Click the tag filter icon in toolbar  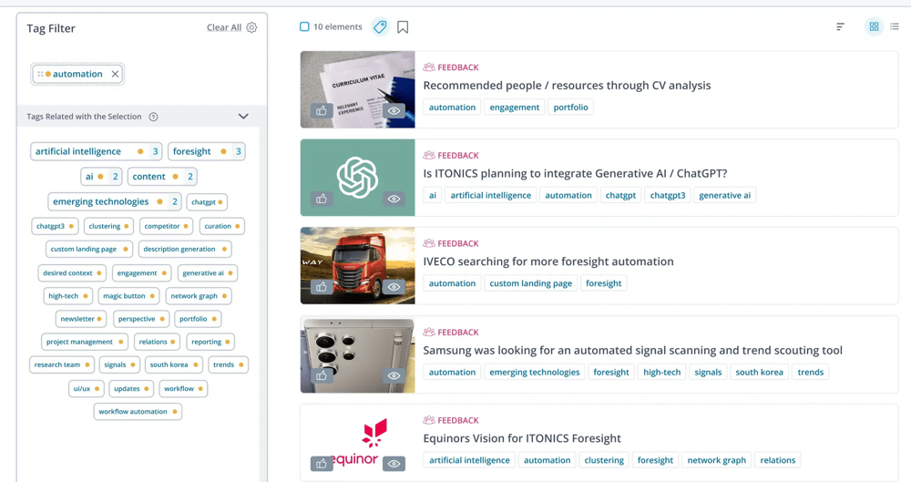(380, 27)
